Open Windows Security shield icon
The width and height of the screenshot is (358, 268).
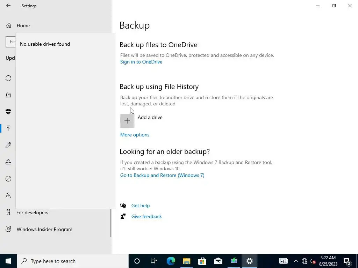8,111
